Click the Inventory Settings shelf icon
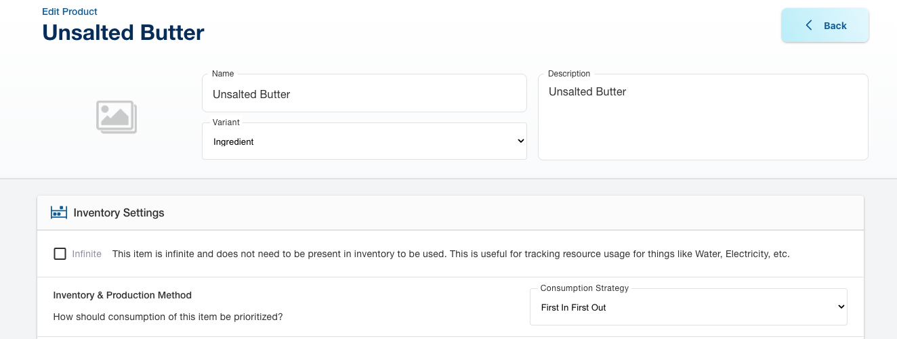 tap(59, 212)
